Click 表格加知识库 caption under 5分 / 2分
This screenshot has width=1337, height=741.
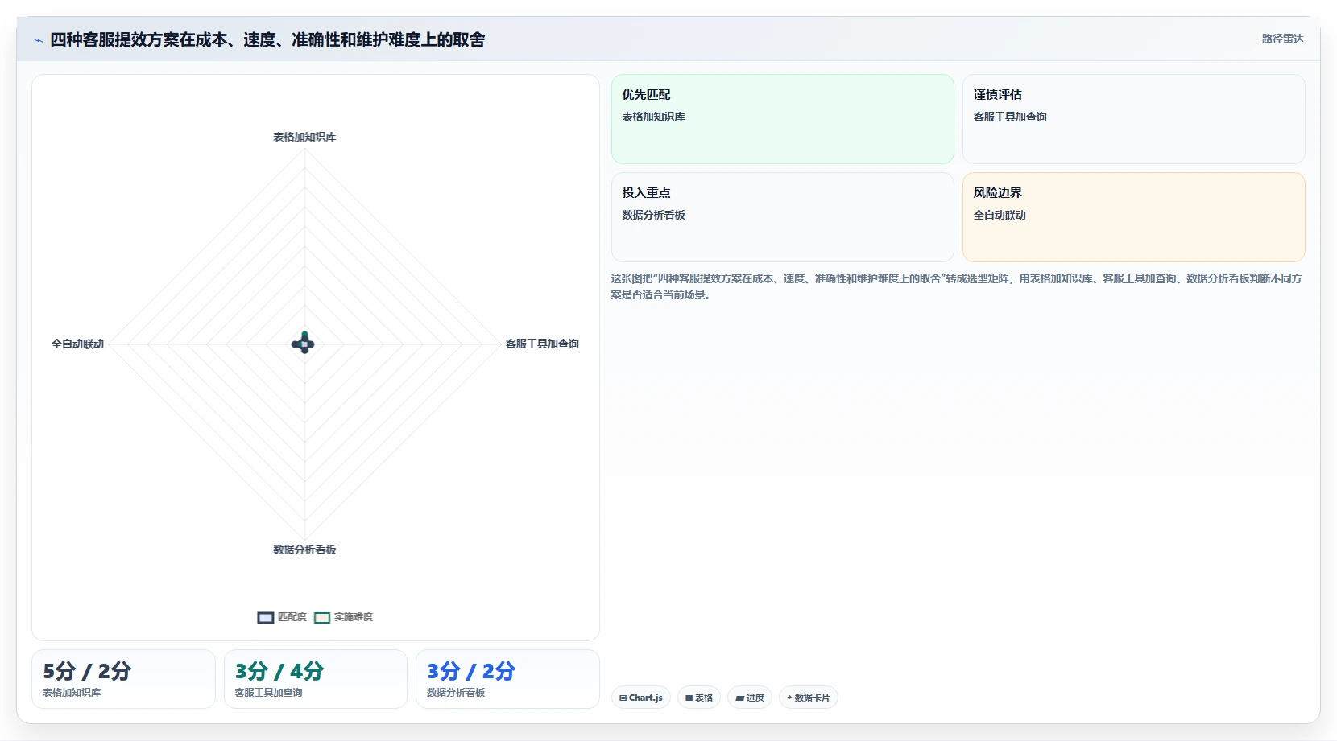(x=72, y=693)
